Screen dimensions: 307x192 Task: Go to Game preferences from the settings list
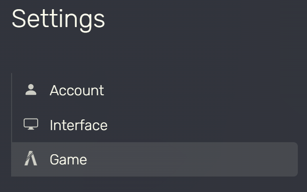click(154, 159)
